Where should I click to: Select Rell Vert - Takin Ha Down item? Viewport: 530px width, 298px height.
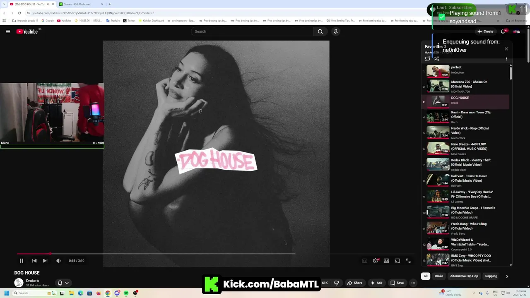coord(465,181)
